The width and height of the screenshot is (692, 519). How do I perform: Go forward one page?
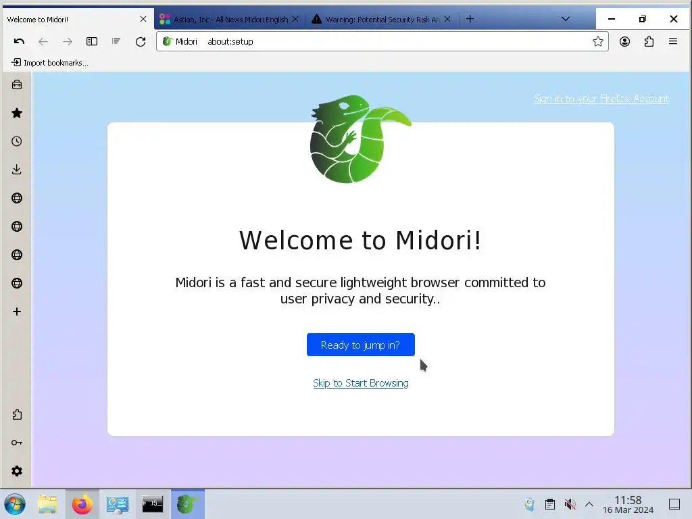[x=68, y=41]
